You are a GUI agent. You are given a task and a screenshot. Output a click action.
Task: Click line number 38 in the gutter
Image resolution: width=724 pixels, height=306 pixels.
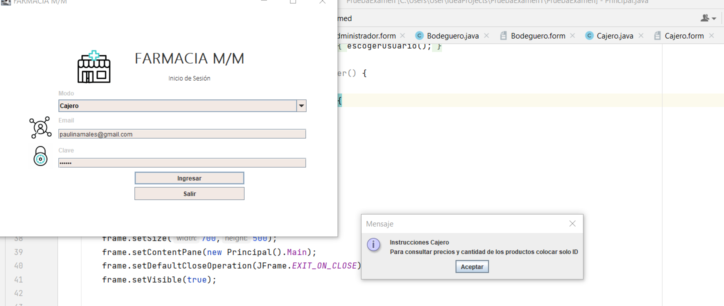pyautogui.click(x=18, y=238)
